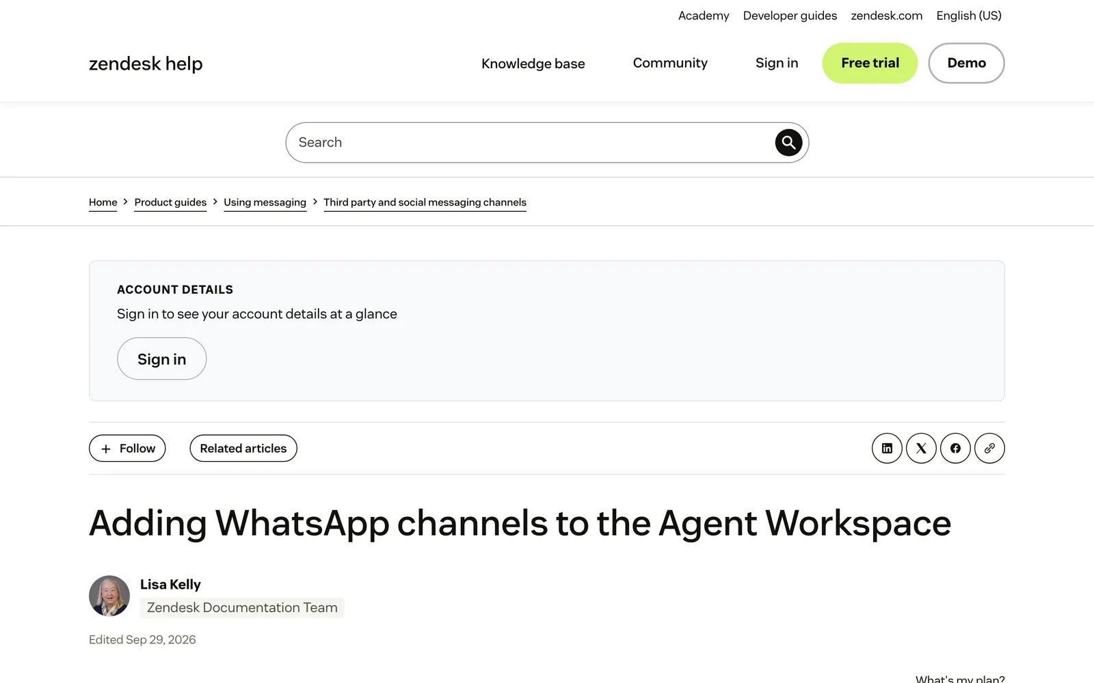Open Developer guides link
Image resolution: width=1094 pixels, height=683 pixels.
(x=790, y=16)
